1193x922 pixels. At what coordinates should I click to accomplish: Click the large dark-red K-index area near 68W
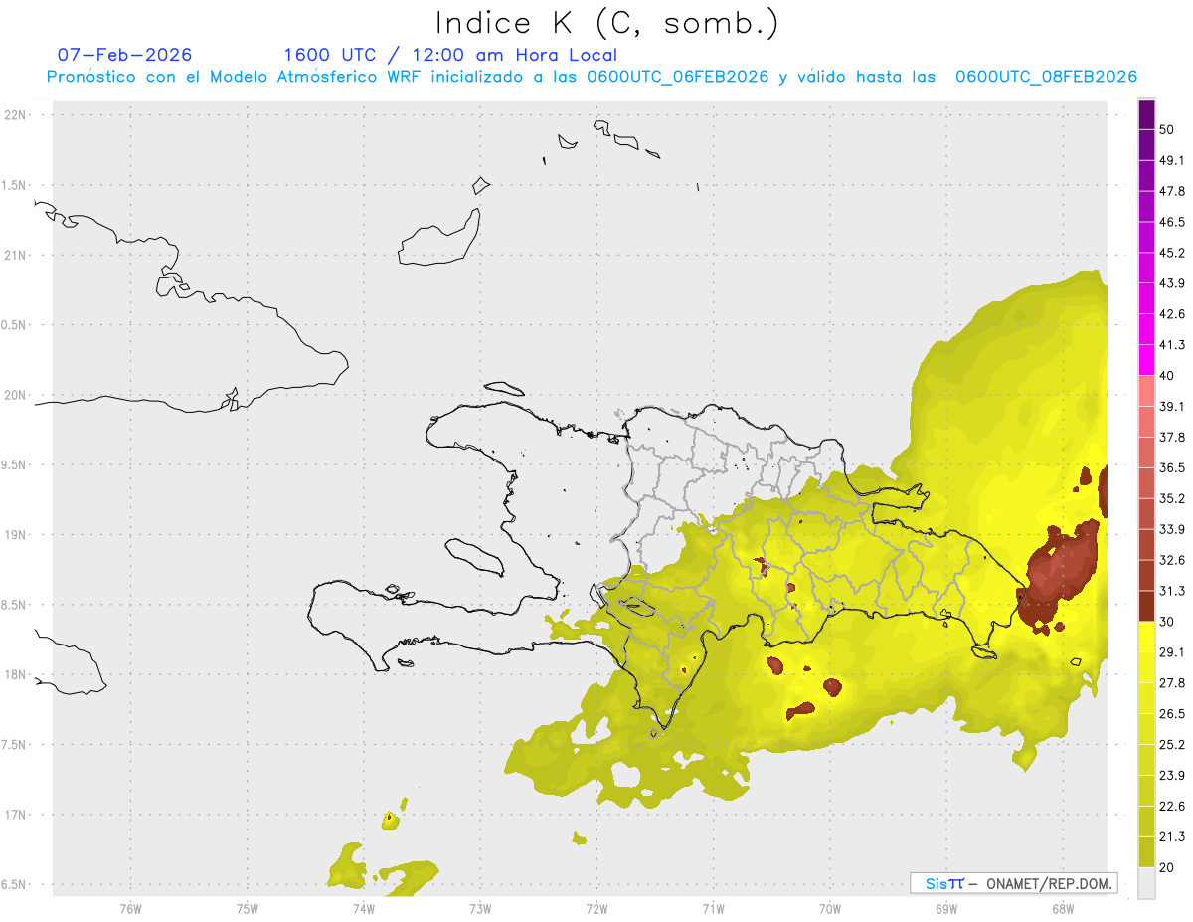[1061, 575]
